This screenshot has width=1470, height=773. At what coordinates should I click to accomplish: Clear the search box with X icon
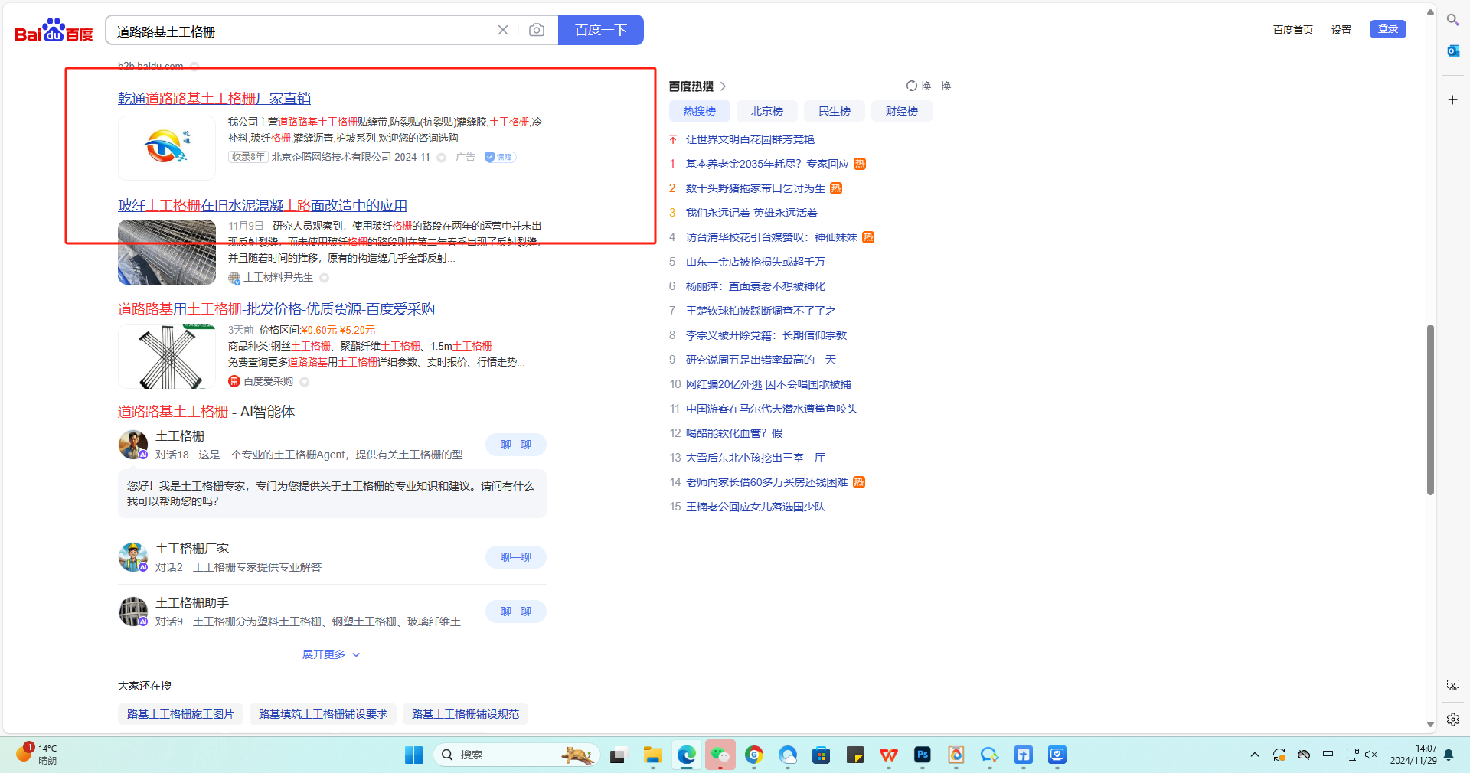tap(503, 30)
